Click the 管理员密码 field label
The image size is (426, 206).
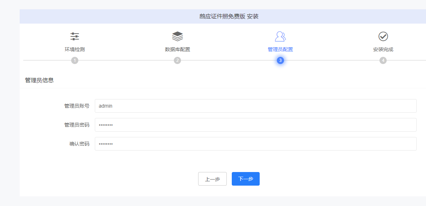(77, 125)
